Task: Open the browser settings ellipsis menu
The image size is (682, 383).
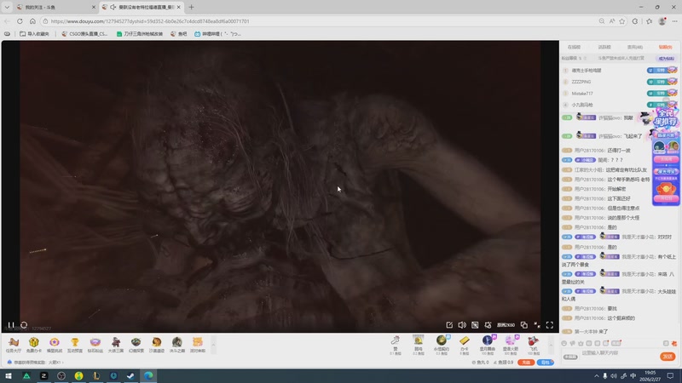Action: coord(674,21)
